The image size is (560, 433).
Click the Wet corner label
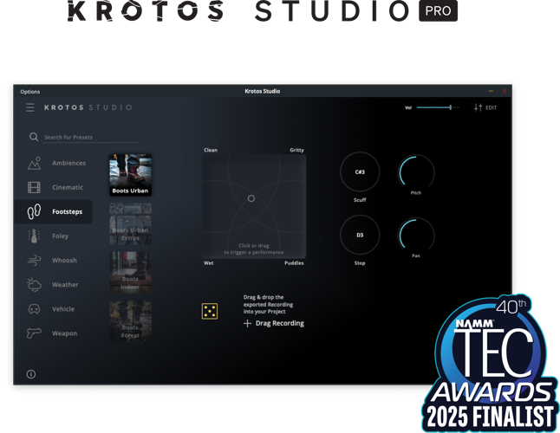click(209, 263)
